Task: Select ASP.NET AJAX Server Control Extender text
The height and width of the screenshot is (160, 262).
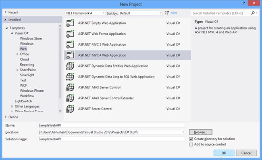Action: [106, 98]
